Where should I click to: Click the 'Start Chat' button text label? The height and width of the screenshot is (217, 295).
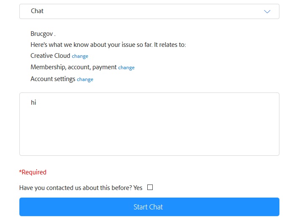coord(148,207)
